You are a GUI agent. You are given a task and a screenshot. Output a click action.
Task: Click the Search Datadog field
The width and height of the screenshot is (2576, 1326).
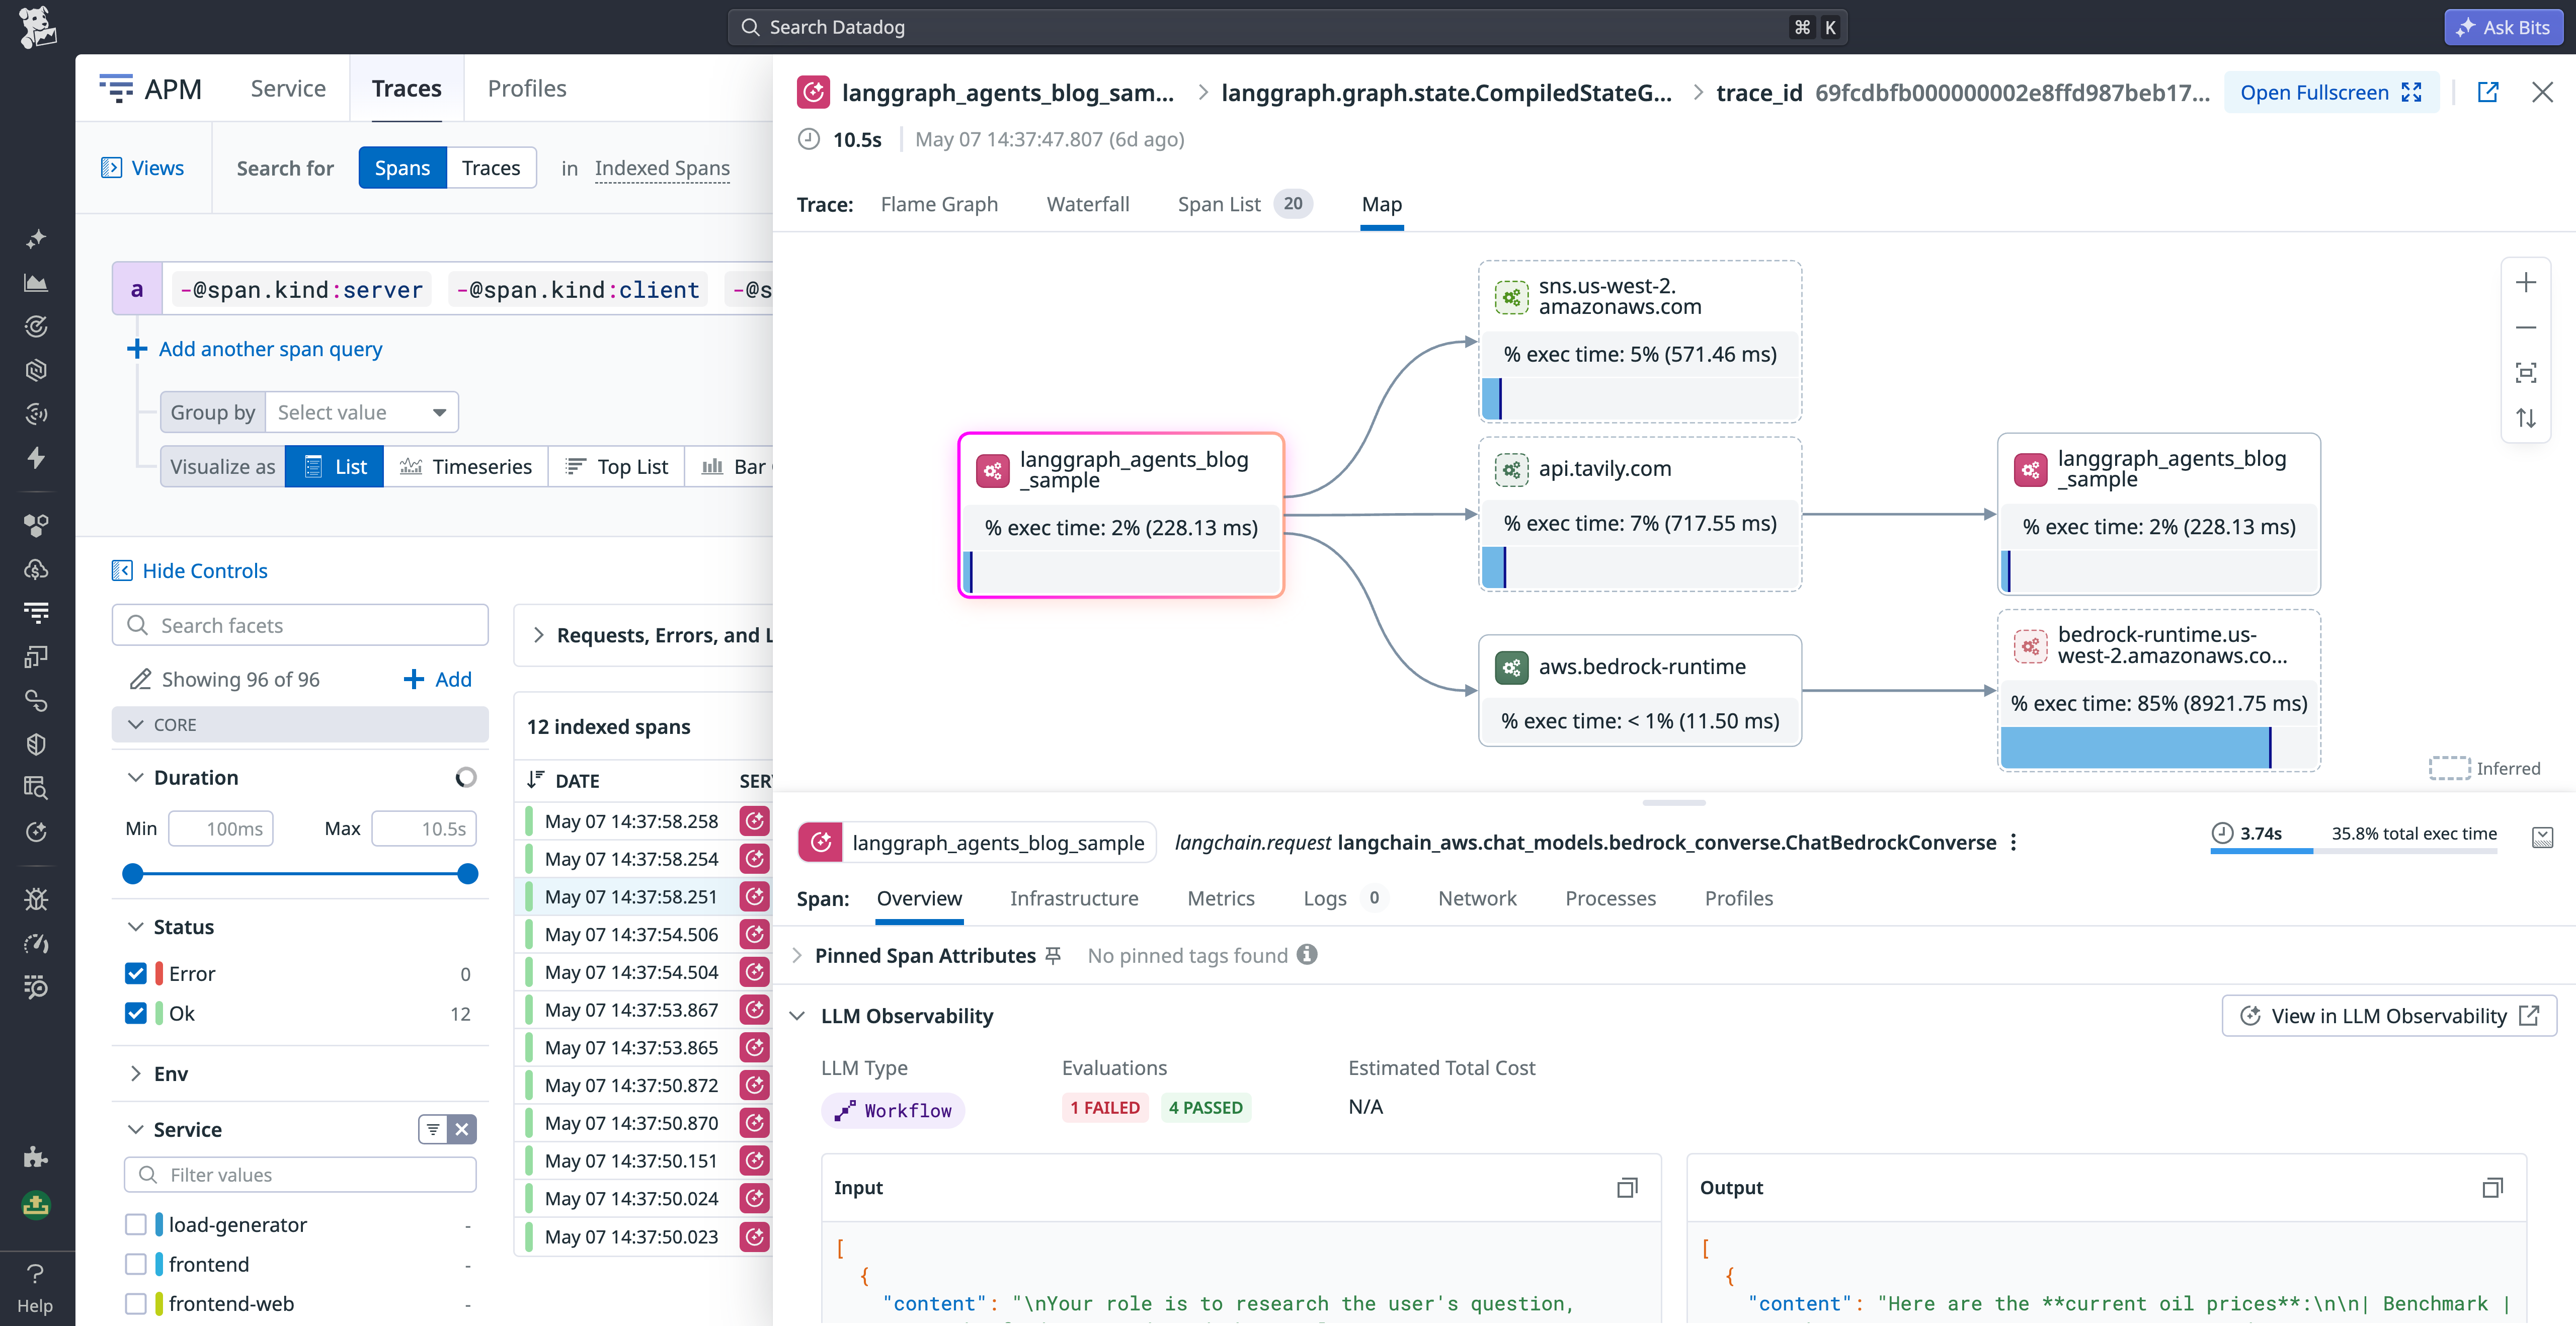click(x=1287, y=27)
